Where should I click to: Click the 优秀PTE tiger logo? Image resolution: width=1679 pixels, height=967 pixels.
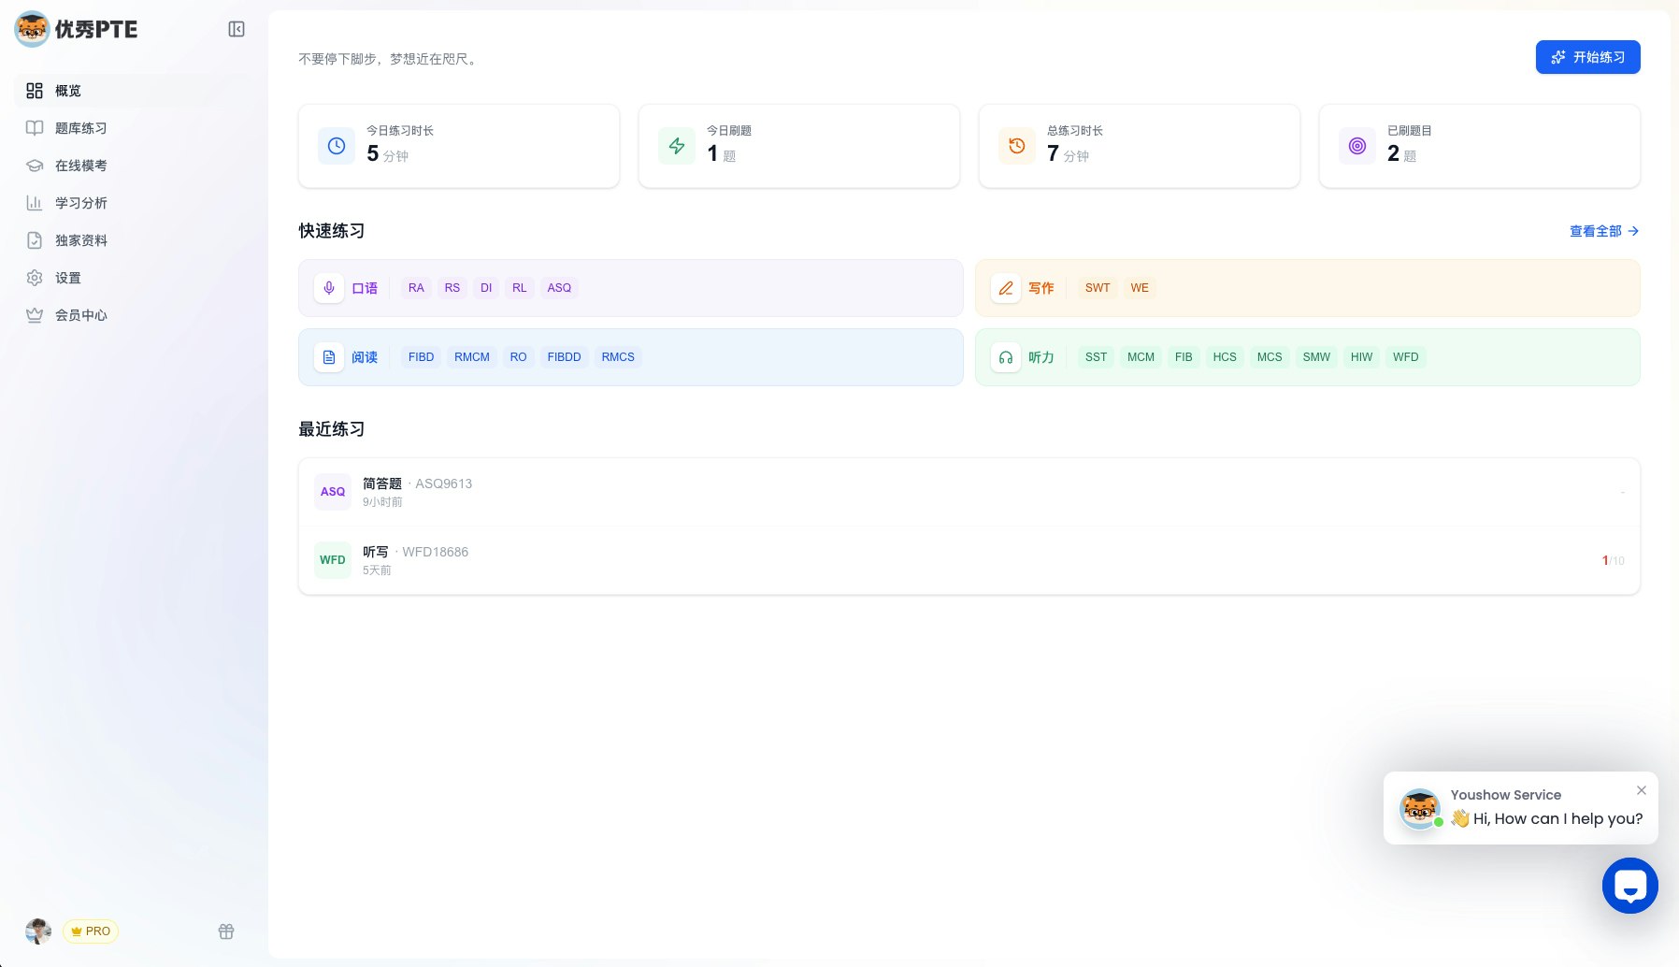pos(32,29)
